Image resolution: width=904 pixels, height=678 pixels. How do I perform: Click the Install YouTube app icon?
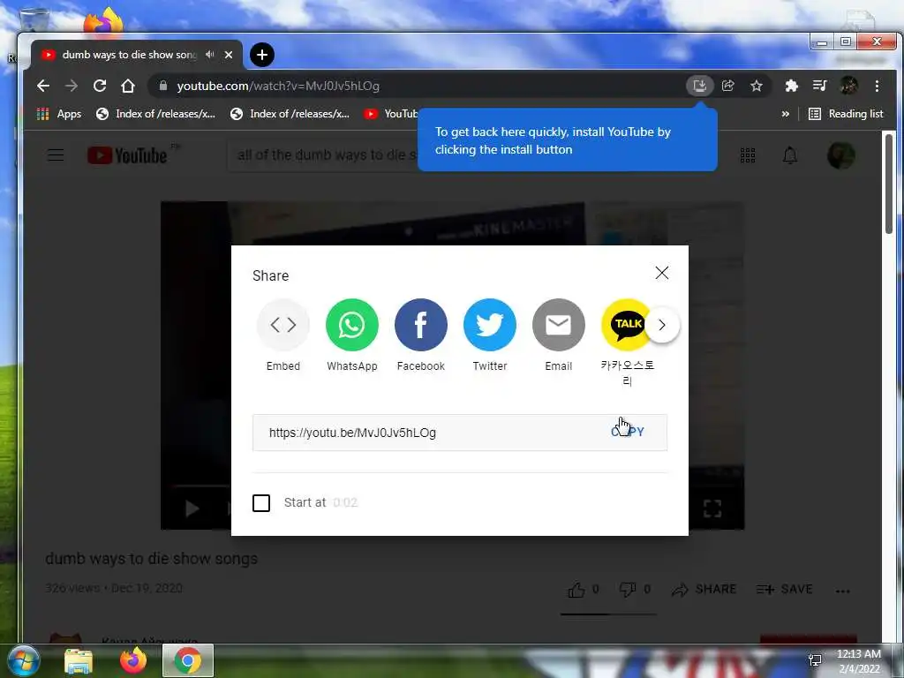coord(699,86)
